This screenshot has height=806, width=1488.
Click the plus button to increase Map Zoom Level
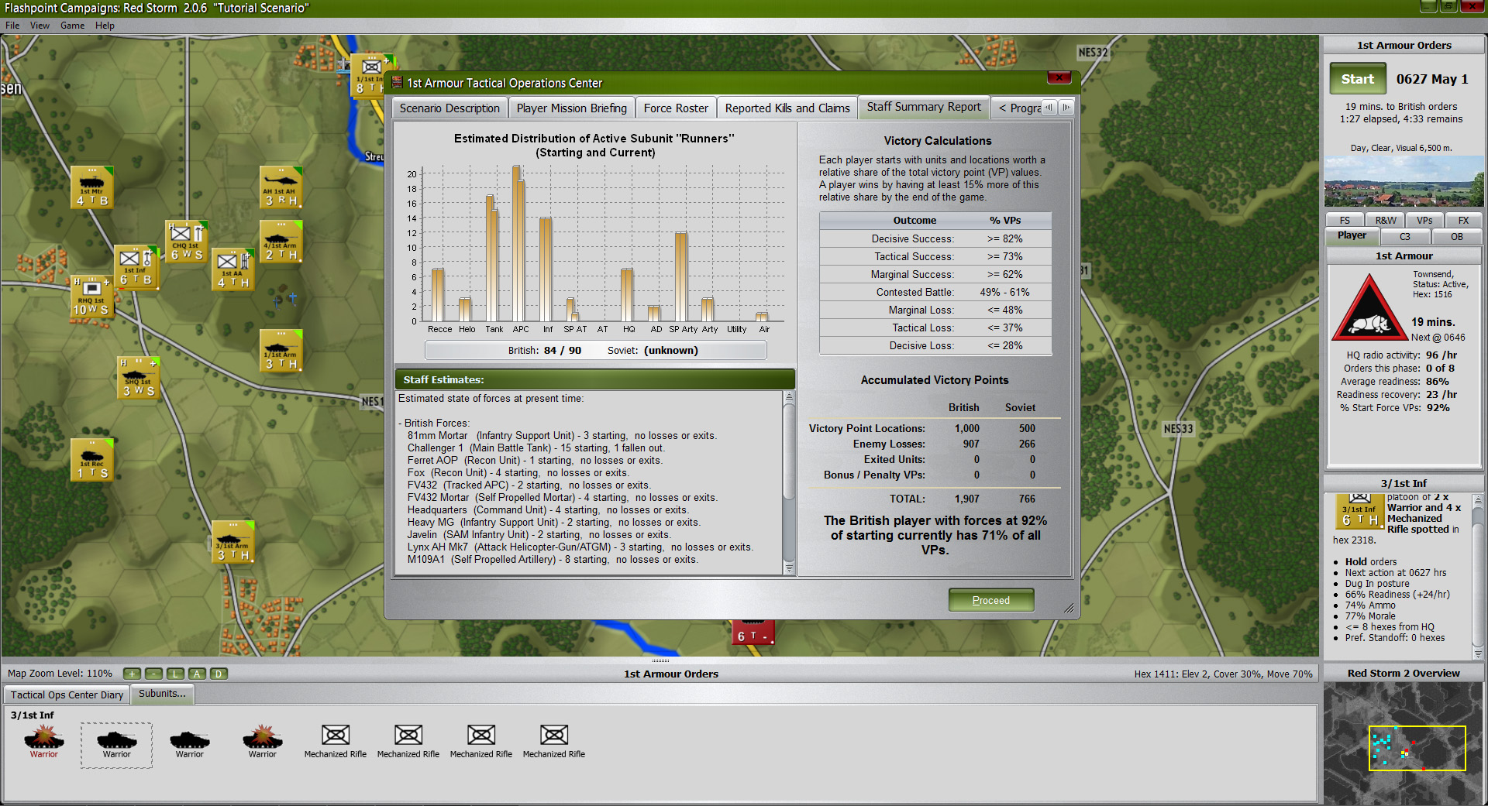point(132,674)
